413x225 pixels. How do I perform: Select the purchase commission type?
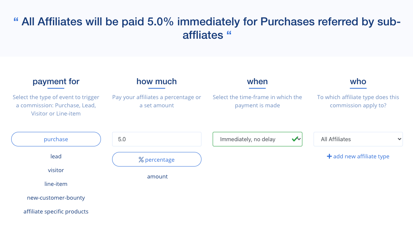[56, 139]
